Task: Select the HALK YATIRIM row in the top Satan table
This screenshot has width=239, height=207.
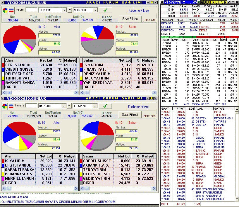Action: point(118,78)
